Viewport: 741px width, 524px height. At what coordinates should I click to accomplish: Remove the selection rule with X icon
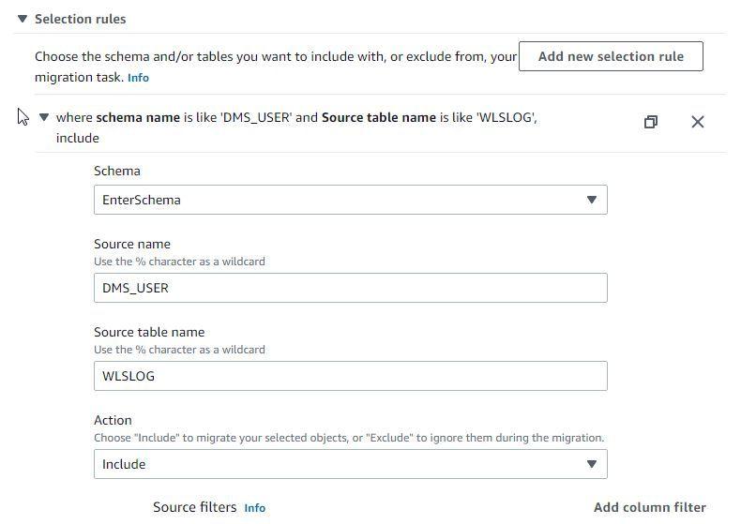[x=697, y=122]
